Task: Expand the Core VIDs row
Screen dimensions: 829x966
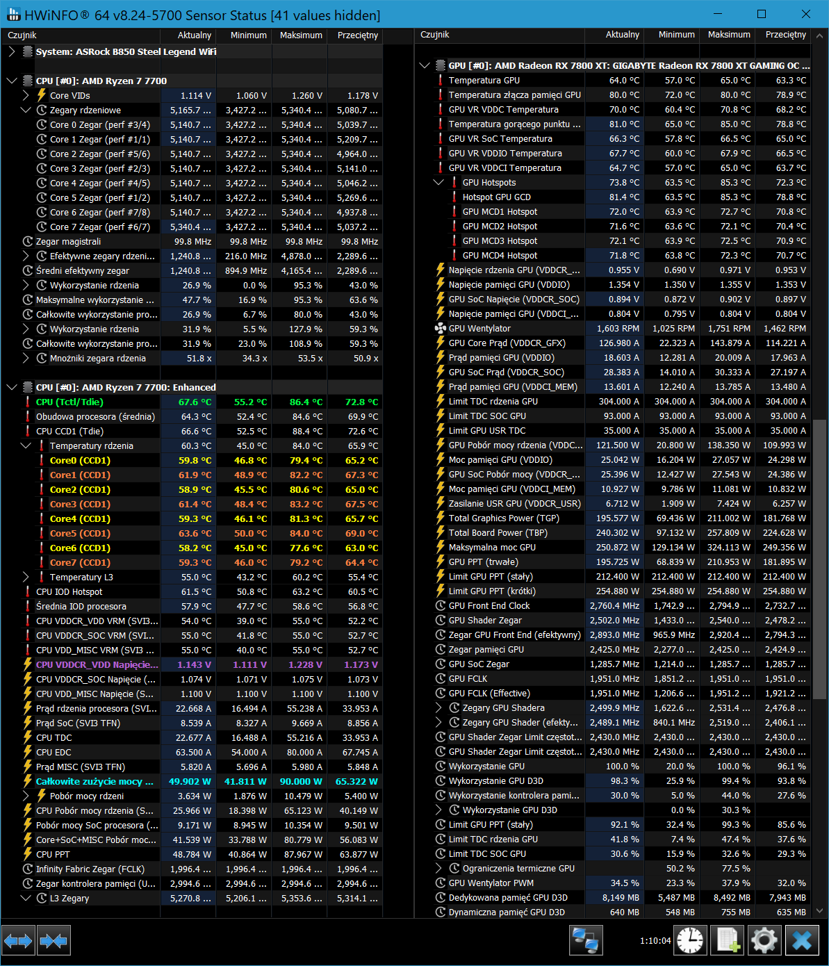Action: pos(26,95)
